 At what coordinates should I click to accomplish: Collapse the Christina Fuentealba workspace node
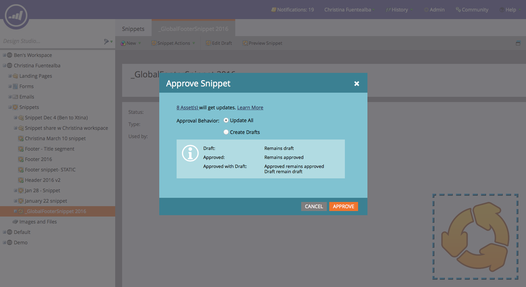point(5,66)
